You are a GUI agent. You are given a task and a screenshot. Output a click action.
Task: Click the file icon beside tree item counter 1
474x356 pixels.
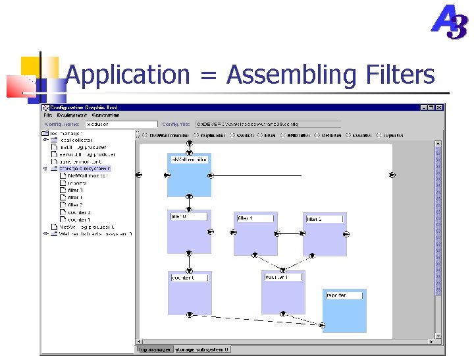click(63, 220)
